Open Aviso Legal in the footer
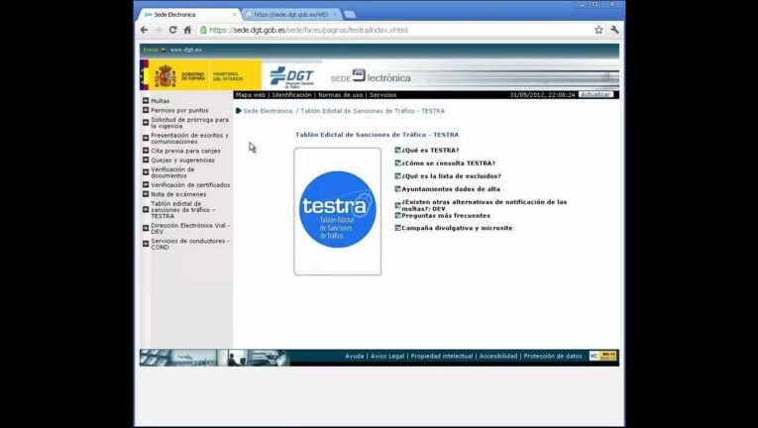The image size is (758, 428). [387, 356]
